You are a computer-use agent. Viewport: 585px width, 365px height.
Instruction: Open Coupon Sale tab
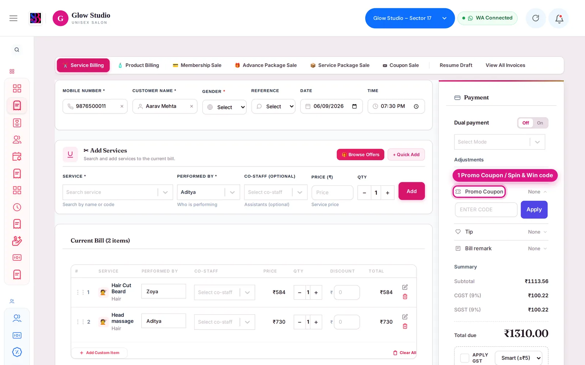click(401, 65)
